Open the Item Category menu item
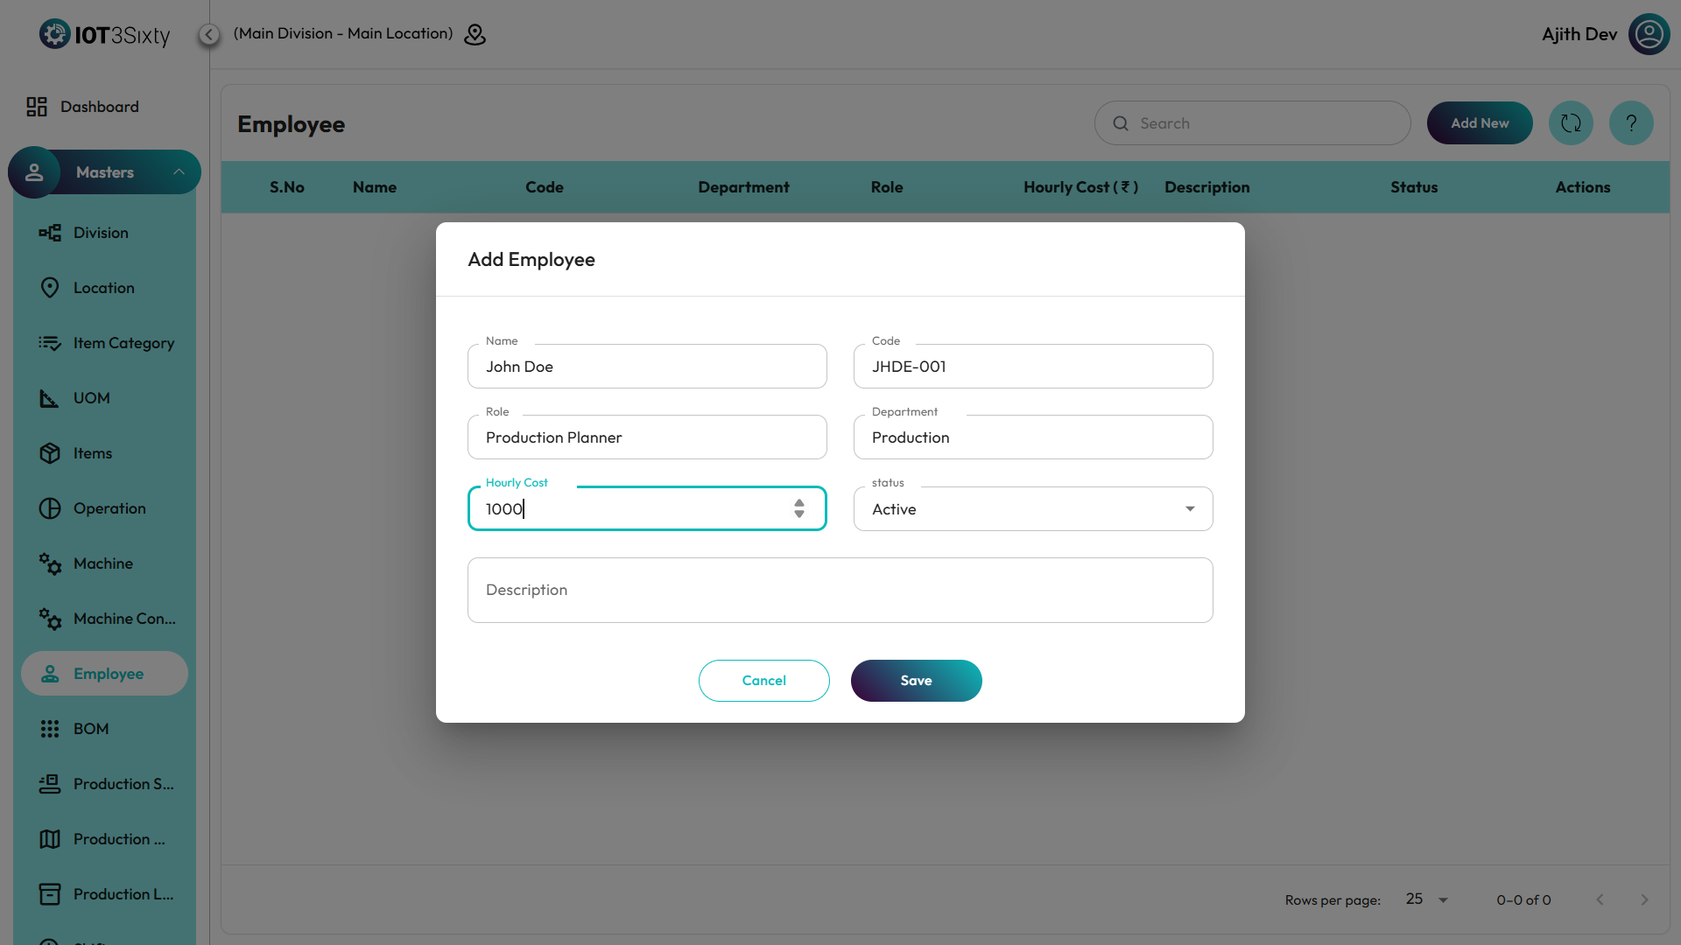Image resolution: width=1681 pixels, height=945 pixels. pyautogui.click(x=123, y=343)
